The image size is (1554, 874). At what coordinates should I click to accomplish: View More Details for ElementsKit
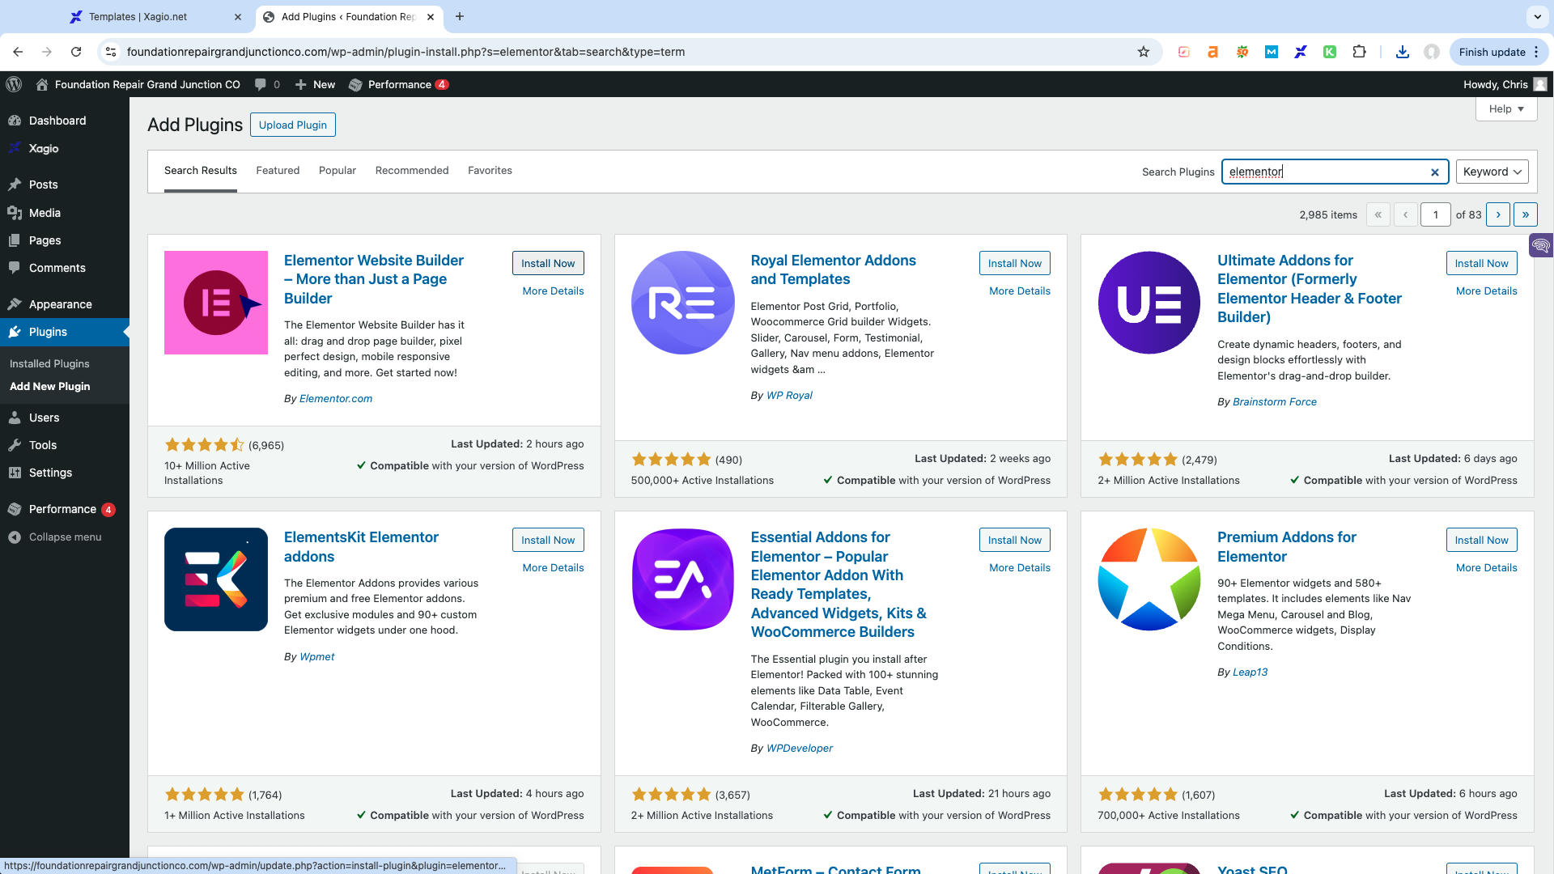pos(553,568)
